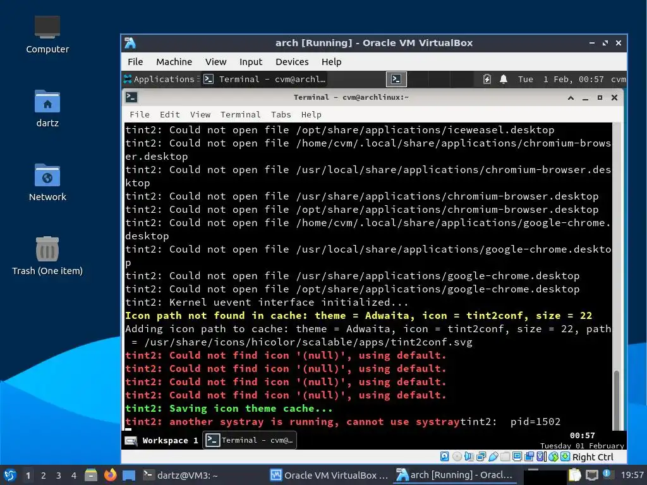Screen dimensions: 647x485
Task: Open the host start menu bird icon
Action: (10, 476)
